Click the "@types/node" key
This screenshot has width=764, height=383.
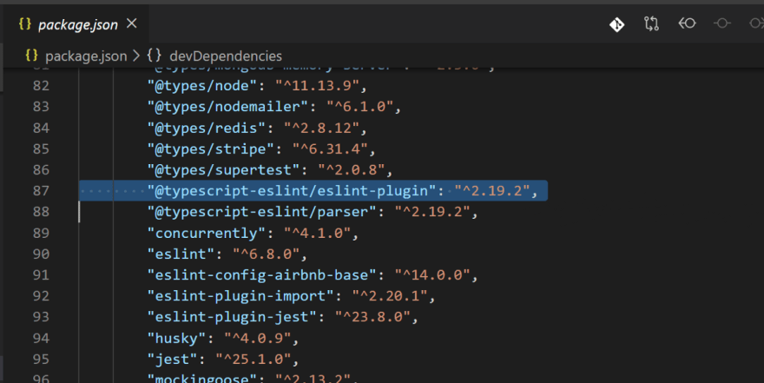202,86
